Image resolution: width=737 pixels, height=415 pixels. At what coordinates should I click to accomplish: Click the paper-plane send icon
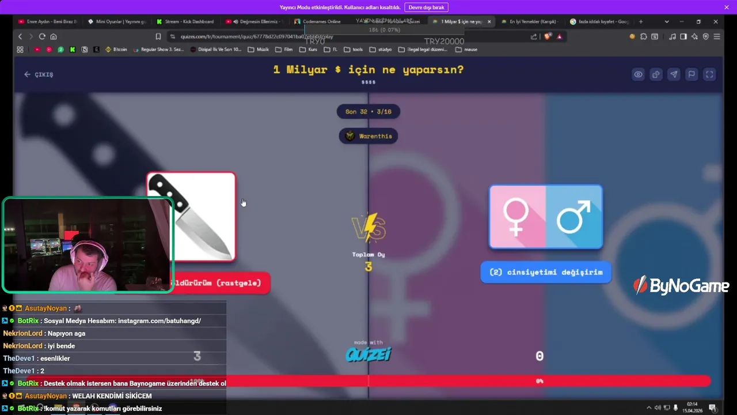click(674, 74)
